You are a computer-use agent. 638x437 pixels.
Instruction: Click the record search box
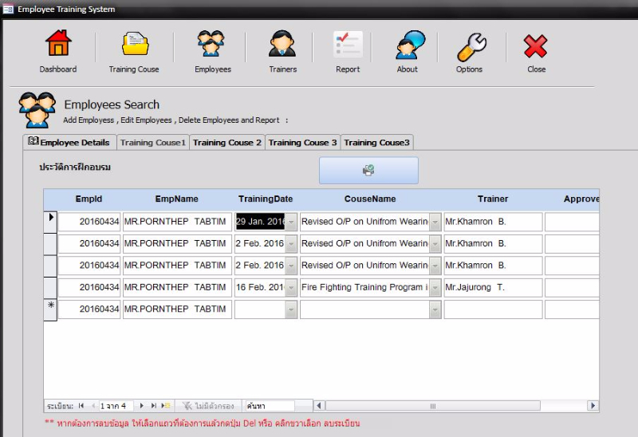[x=269, y=406]
